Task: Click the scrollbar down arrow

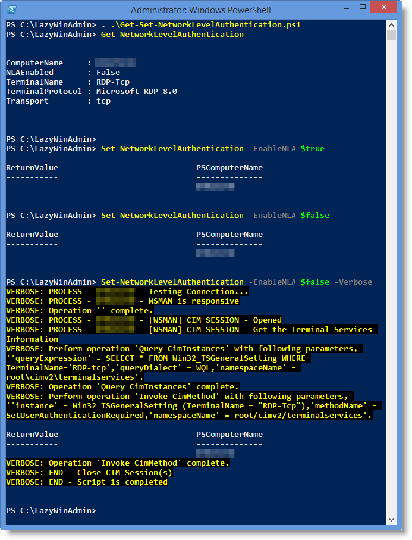Action: [391, 520]
